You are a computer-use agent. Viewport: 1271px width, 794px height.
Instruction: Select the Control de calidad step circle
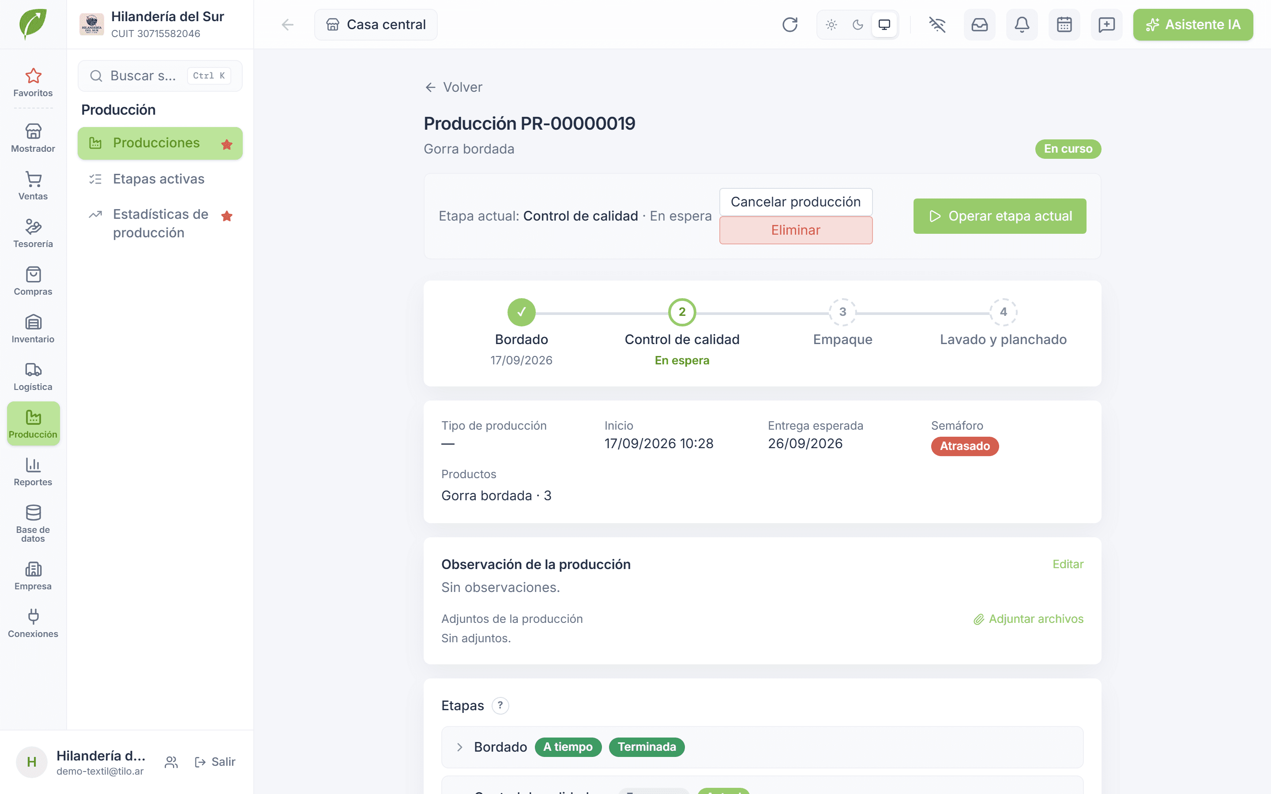[x=682, y=312]
